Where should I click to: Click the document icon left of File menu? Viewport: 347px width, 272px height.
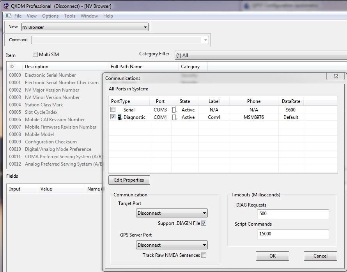8,16
